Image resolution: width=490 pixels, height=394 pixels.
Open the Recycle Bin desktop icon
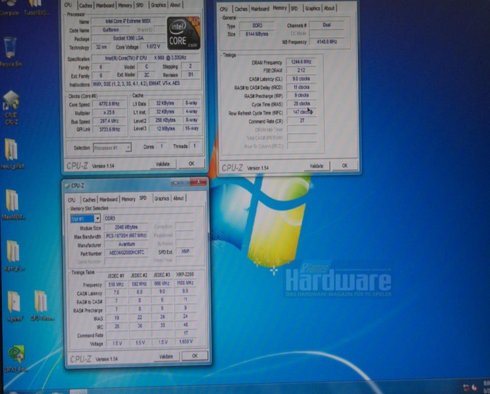[x=10, y=51]
